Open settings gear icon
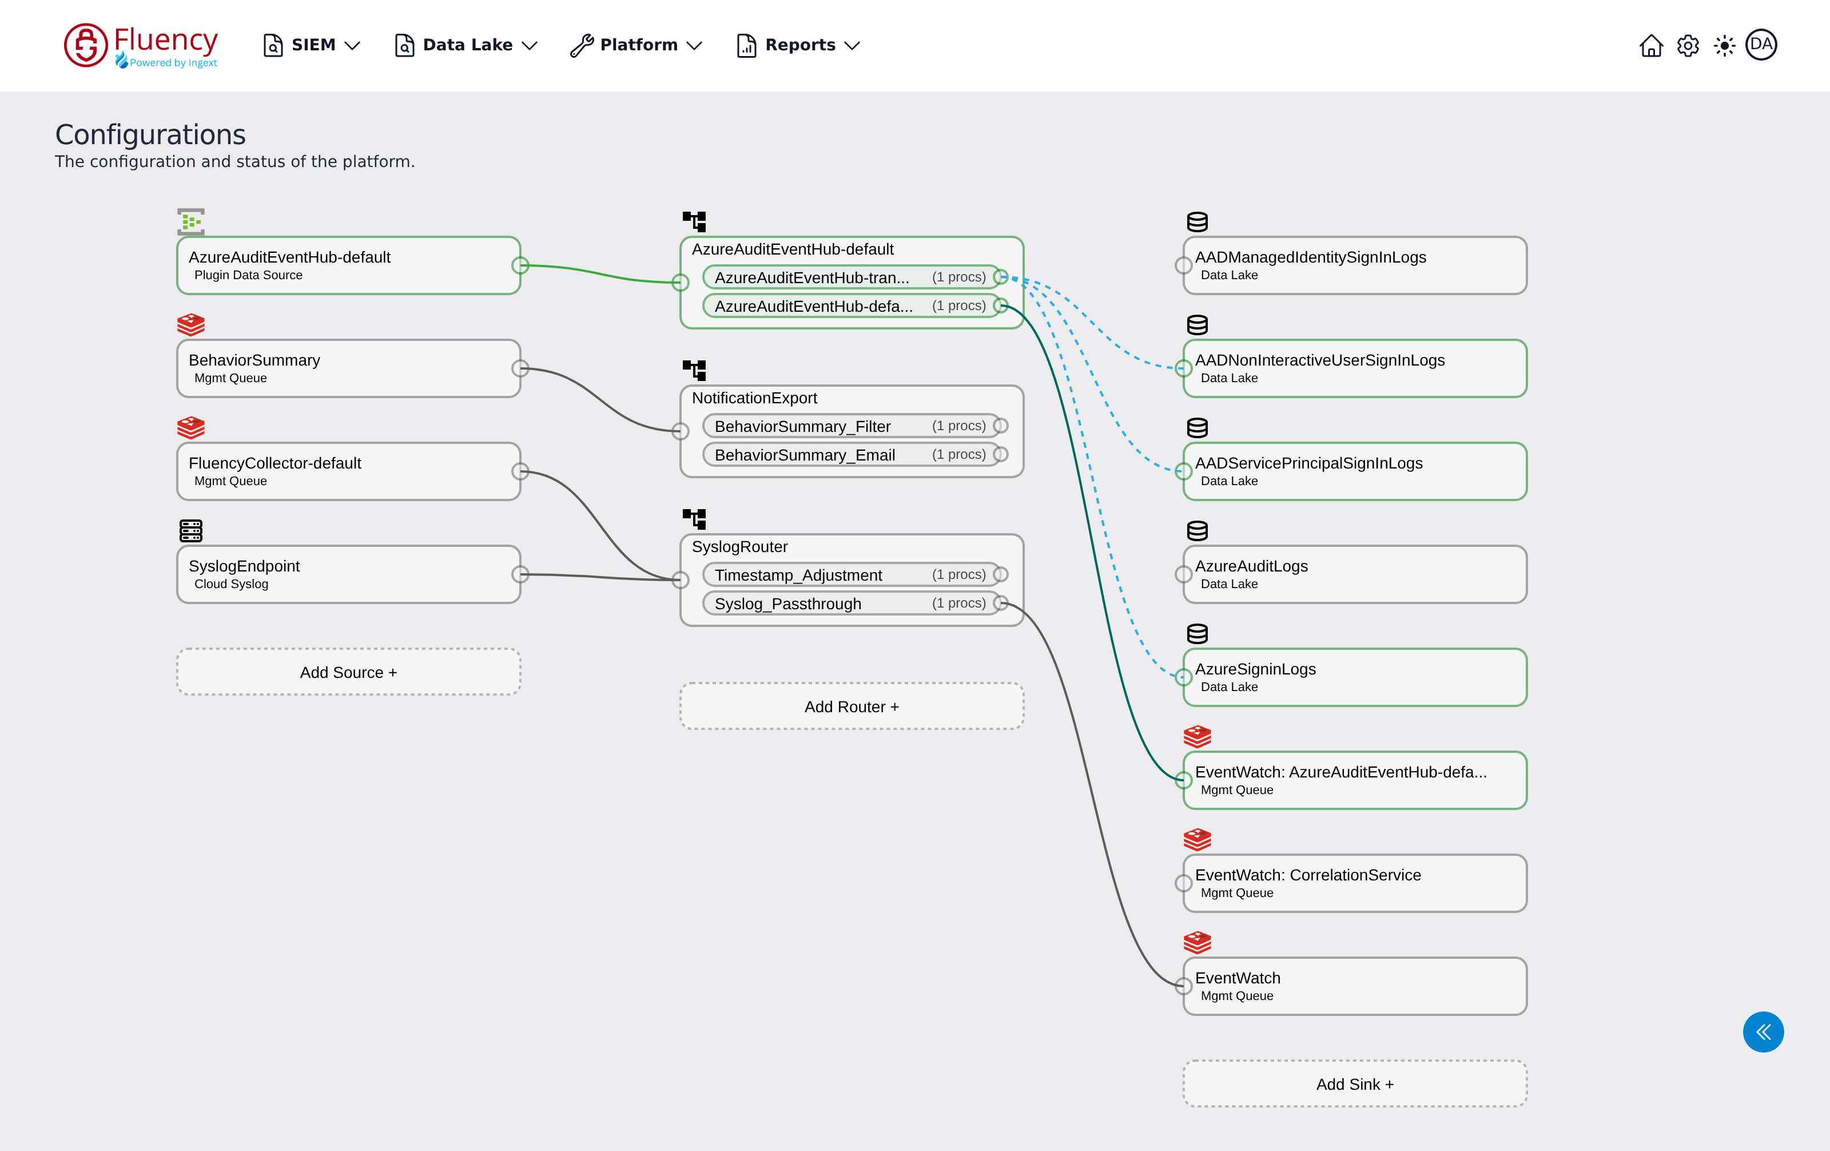 point(1688,46)
